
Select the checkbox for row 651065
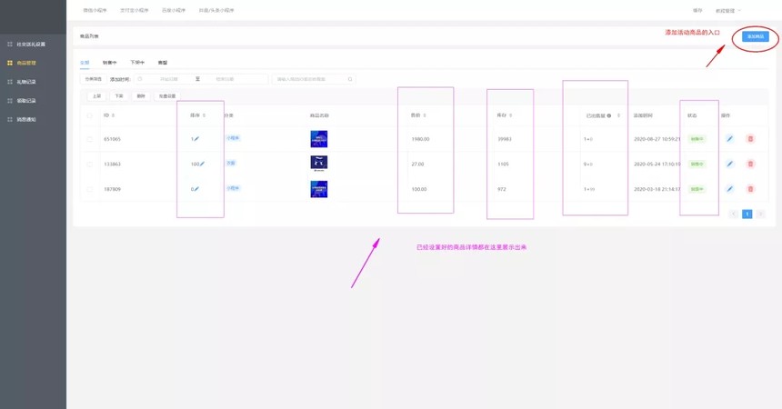click(x=89, y=139)
